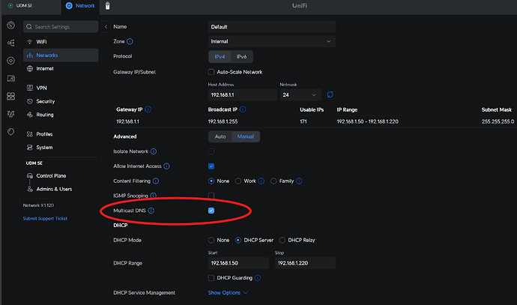
Task: Show info for Multicast DNS
Action: 151,211
